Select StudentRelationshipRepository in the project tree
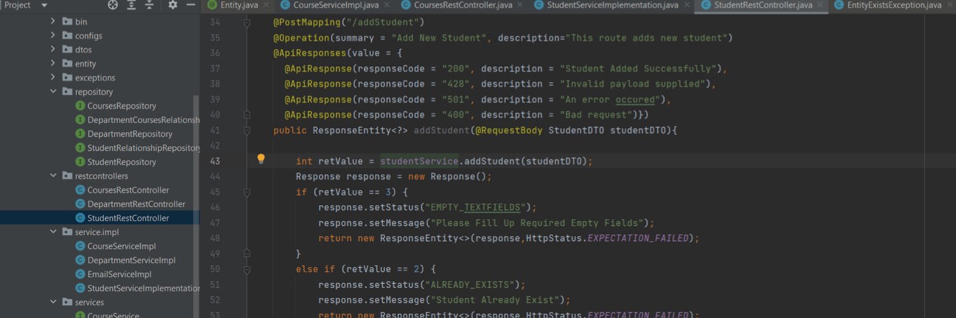The height and width of the screenshot is (318, 956). 137,148
